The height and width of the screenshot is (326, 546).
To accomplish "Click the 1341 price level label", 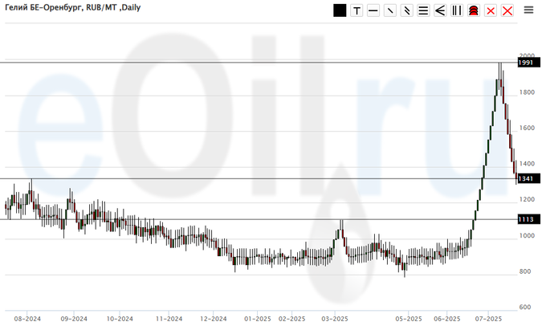I will coord(526,178).
